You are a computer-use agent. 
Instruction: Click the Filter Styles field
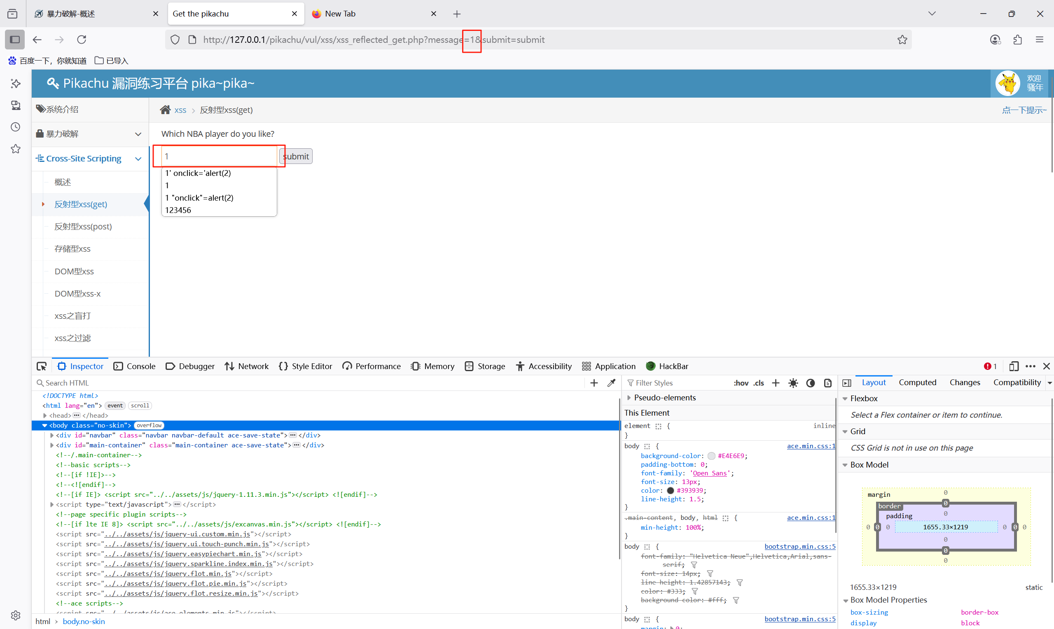678,383
